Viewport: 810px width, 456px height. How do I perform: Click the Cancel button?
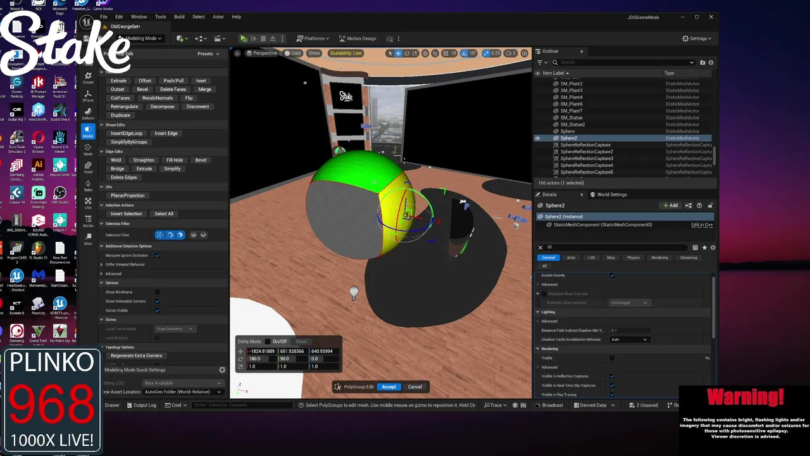(415, 387)
